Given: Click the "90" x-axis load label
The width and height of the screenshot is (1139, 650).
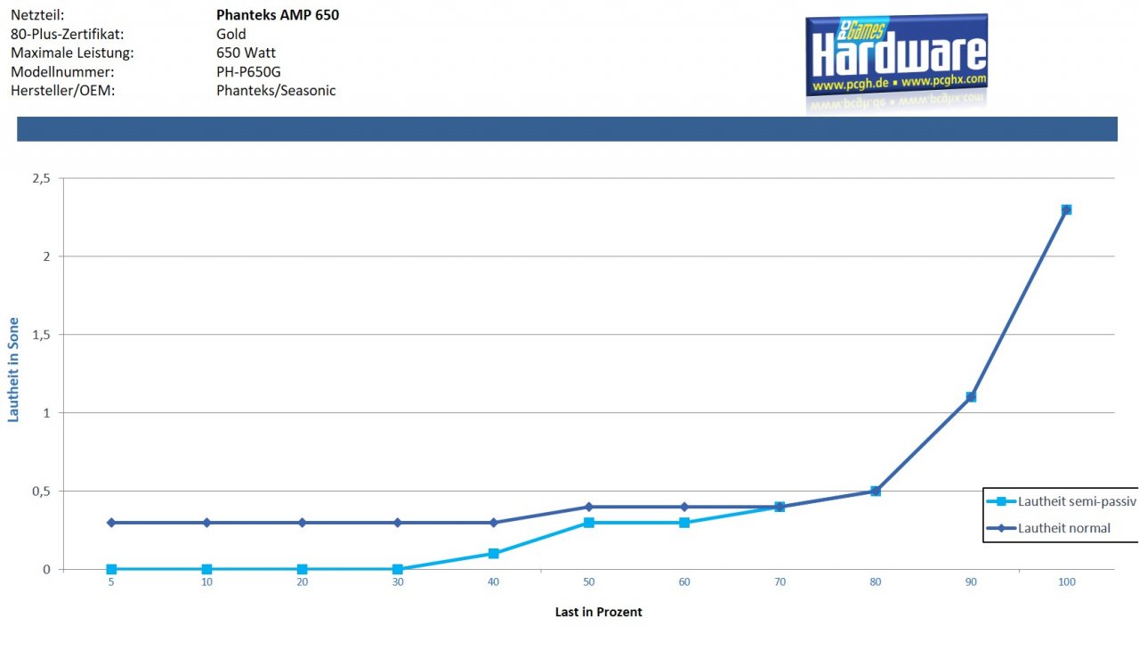Looking at the screenshot, I should pyautogui.click(x=971, y=581).
